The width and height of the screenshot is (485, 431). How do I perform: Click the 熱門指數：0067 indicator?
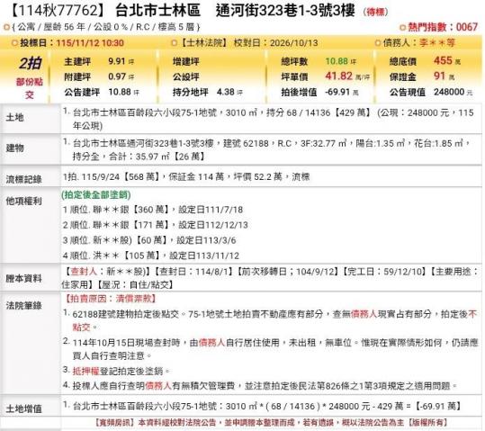tap(439, 27)
